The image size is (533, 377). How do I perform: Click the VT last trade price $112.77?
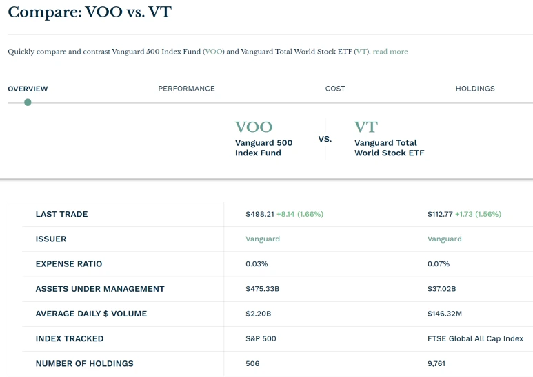point(440,214)
